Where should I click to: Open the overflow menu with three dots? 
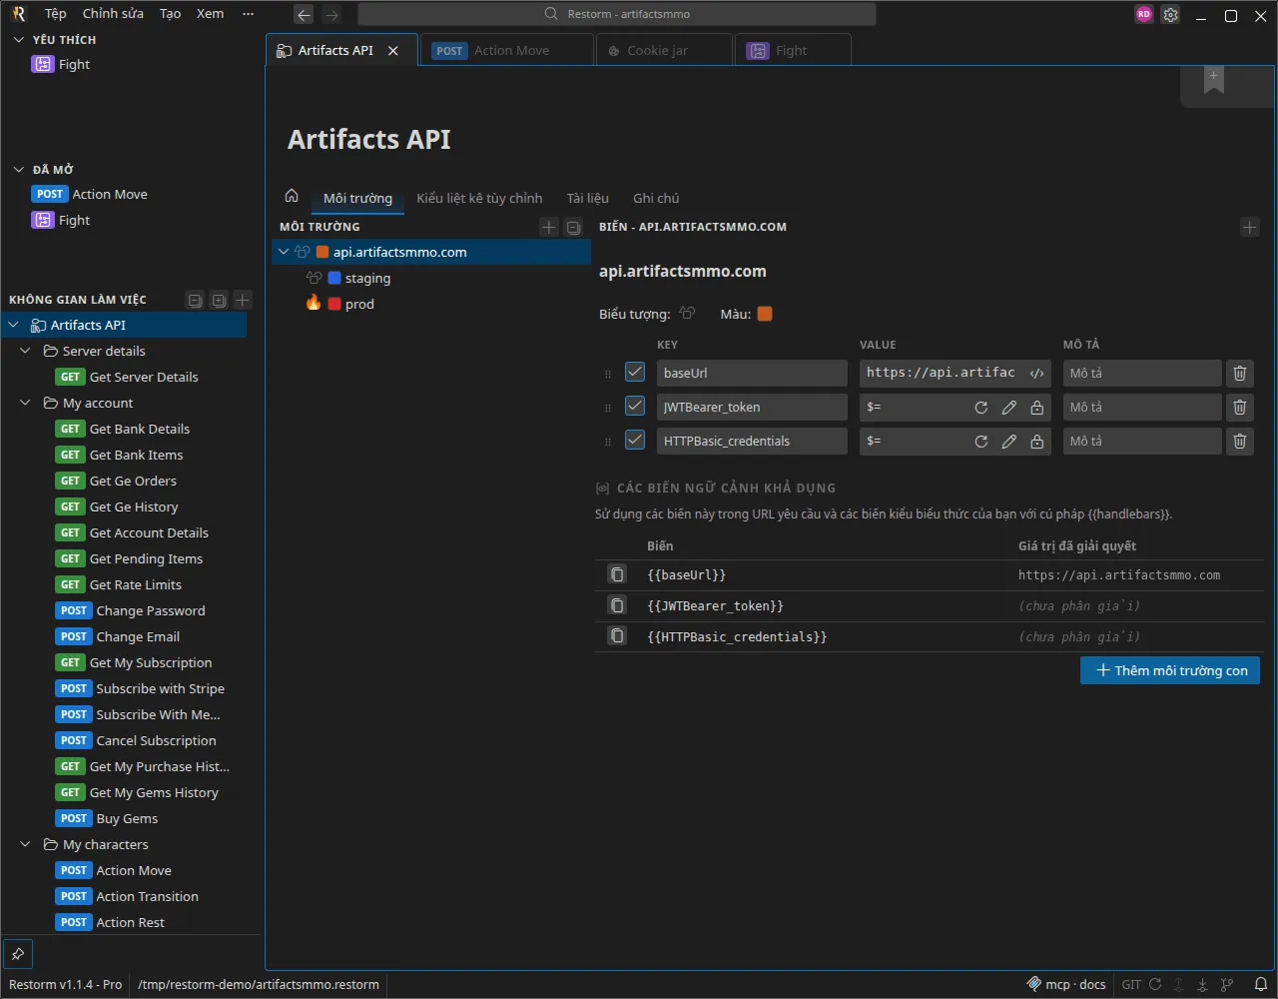pyautogui.click(x=249, y=14)
